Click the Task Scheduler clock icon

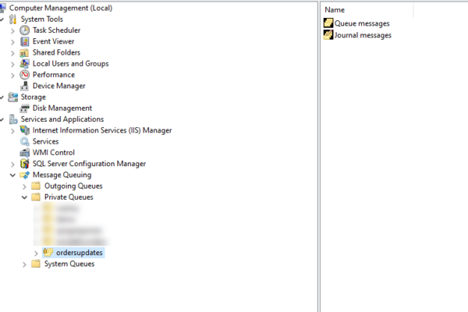point(25,30)
